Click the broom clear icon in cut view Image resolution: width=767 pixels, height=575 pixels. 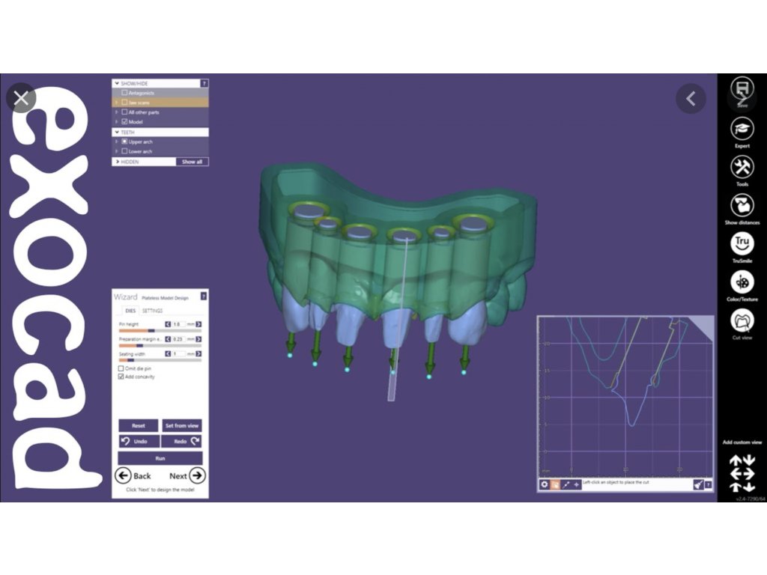(698, 484)
